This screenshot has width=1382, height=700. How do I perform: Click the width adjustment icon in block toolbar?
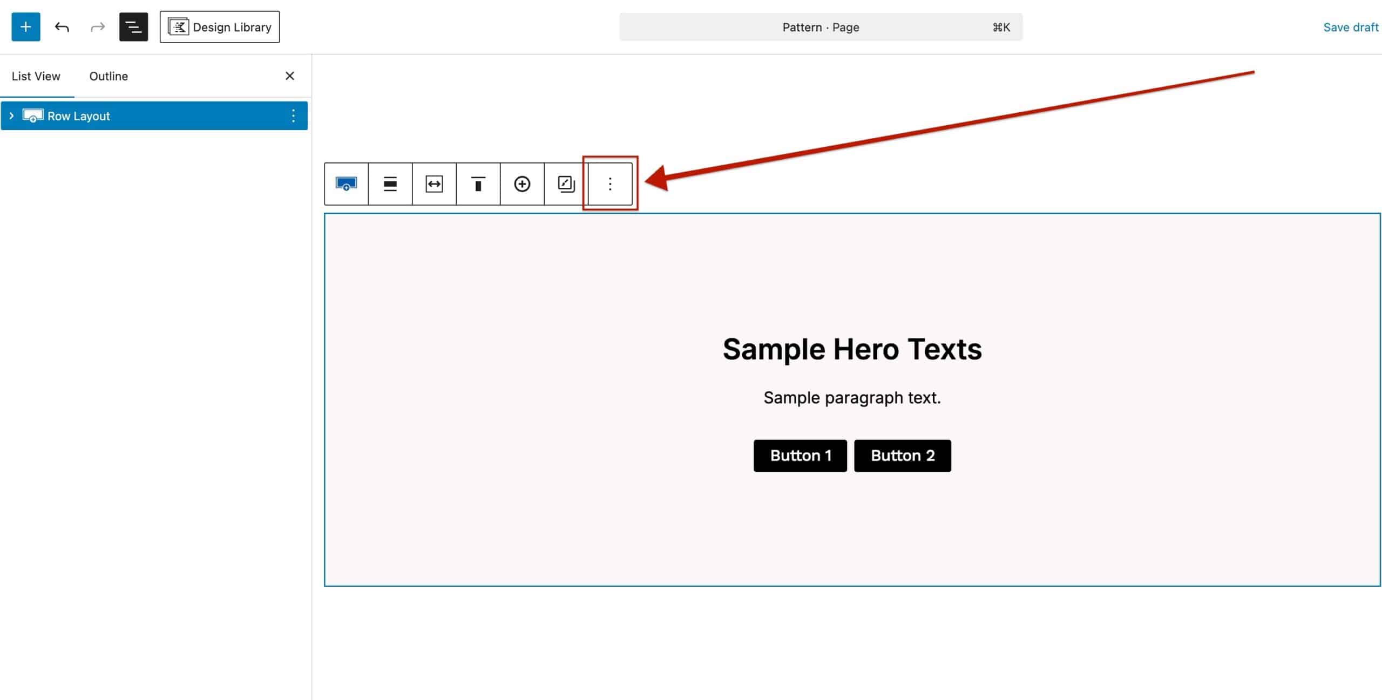433,184
